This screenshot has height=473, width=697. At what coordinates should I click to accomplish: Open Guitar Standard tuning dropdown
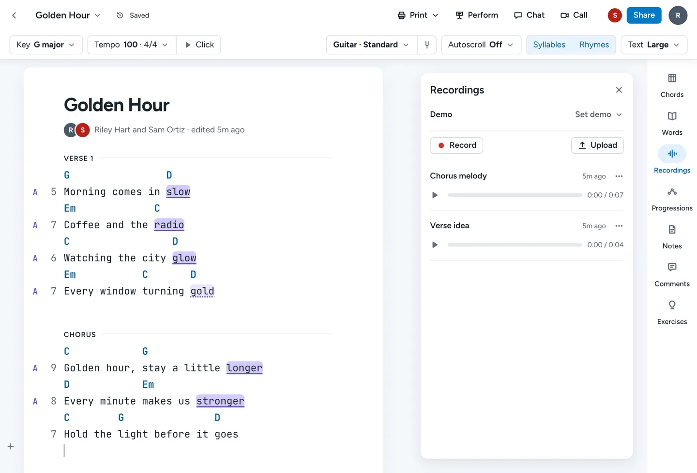(371, 45)
